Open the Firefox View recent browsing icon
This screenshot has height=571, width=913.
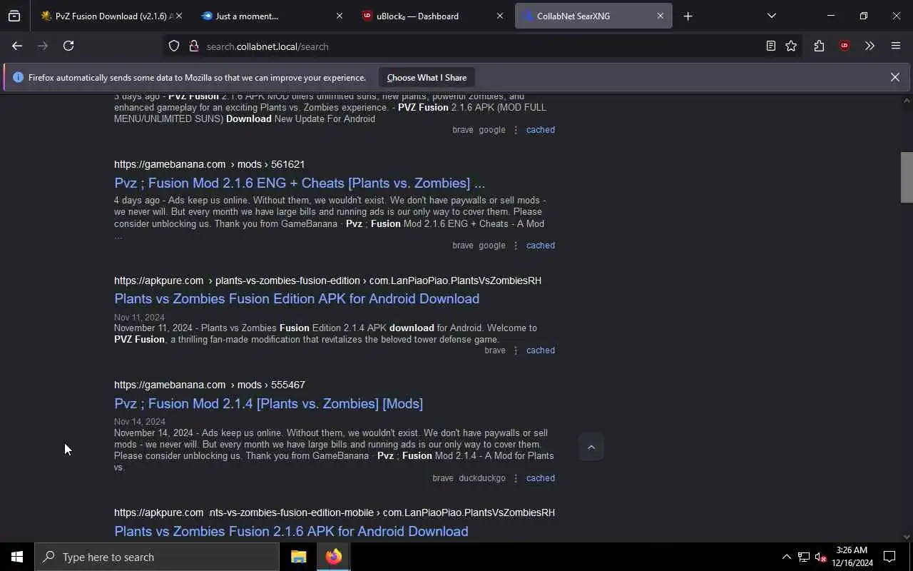pyautogui.click(x=14, y=16)
